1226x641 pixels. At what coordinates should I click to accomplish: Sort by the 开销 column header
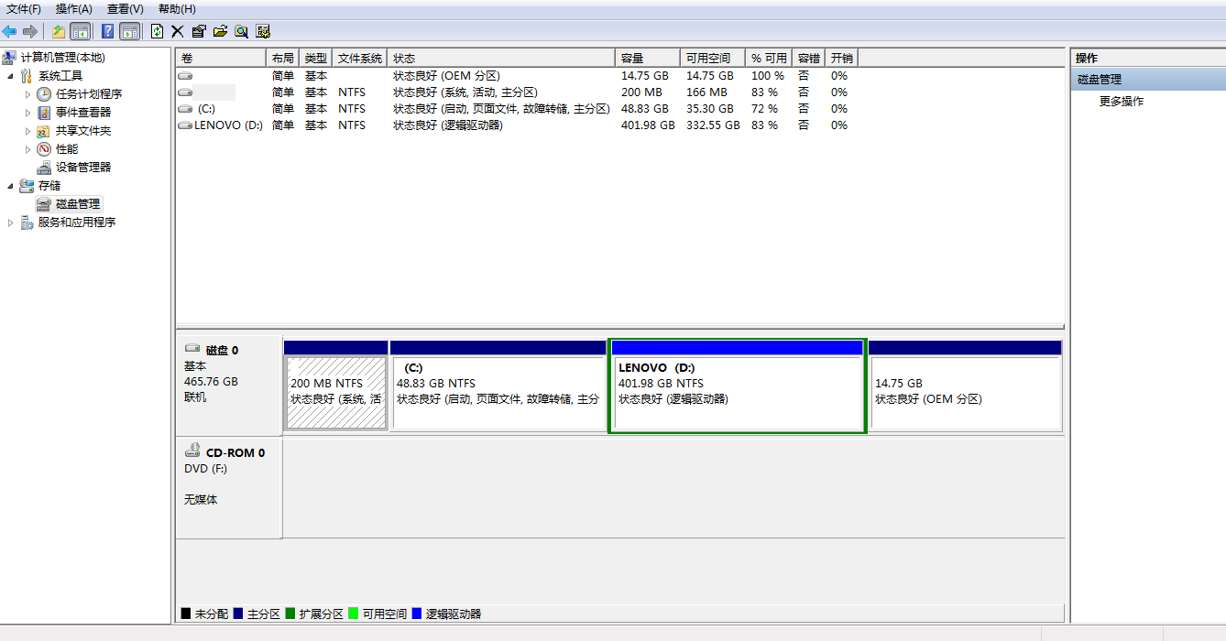pos(842,58)
